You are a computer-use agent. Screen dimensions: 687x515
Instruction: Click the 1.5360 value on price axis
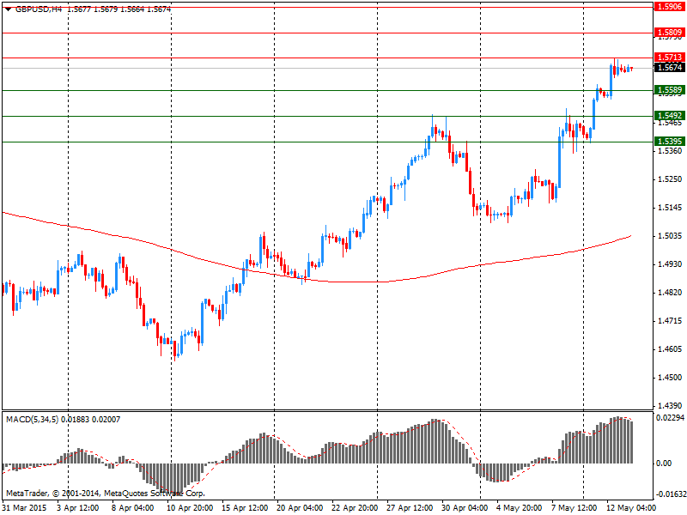click(x=670, y=151)
